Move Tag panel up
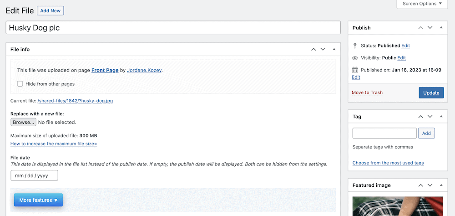This screenshot has width=455, height=216. 421,117
